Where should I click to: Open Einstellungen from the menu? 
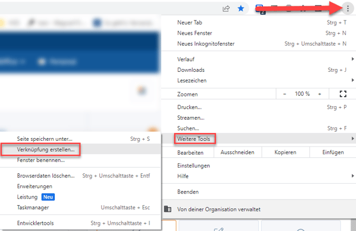[194, 165]
